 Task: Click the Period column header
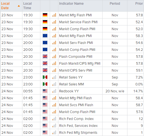(115, 4)
